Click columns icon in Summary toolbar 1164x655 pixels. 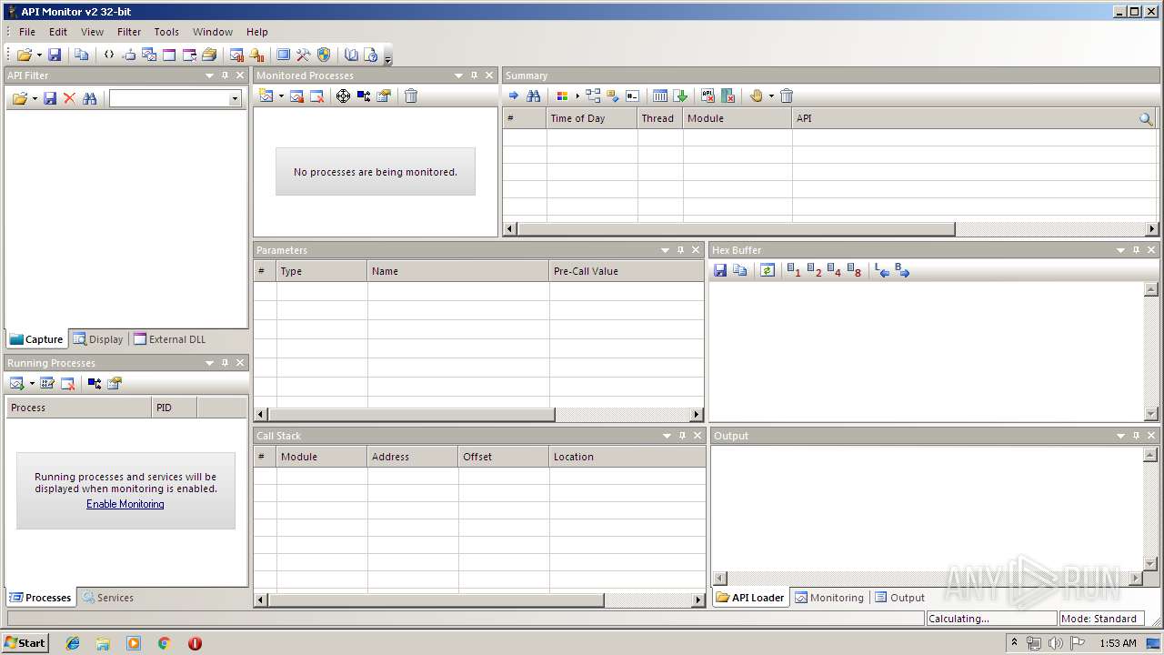click(661, 96)
